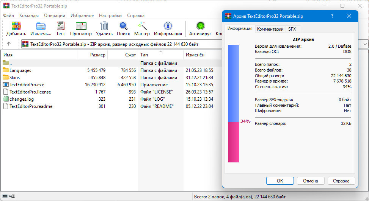Open the Настройки menu
Viewport: 369px width, 201px height.
click(110, 16)
